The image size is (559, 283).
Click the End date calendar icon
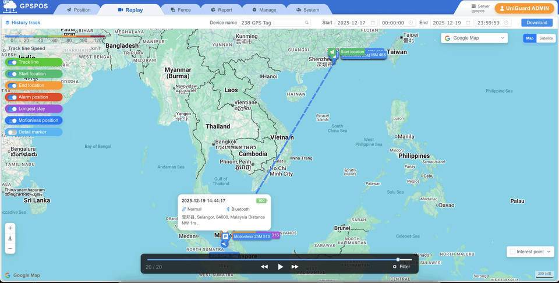(468, 23)
